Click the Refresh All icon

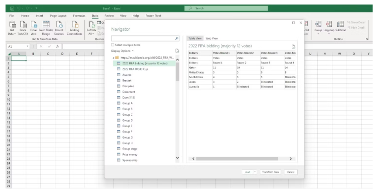(x=91, y=24)
